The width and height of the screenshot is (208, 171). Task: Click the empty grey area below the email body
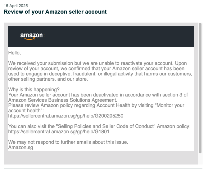pyautogui.click(x=101, y=158)
